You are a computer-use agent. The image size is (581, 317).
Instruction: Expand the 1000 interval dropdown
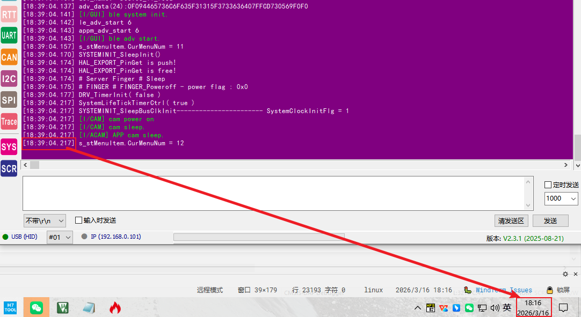pos(561,198)
